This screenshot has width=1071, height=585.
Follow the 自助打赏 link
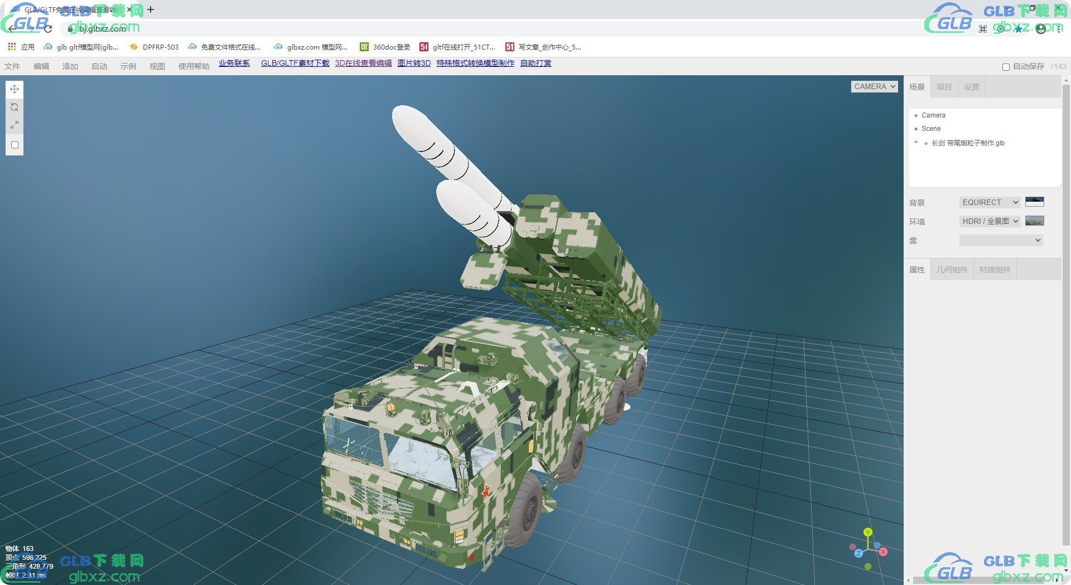point(536,63)
